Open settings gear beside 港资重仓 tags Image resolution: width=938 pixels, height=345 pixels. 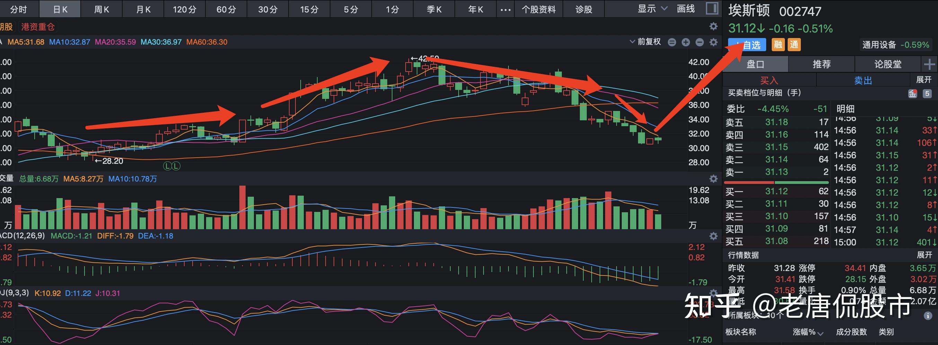tap(713, 27)
